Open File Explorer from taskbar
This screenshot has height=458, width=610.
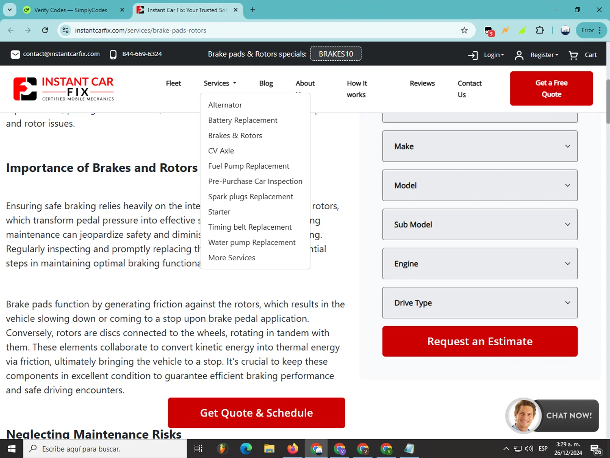[269, 449]
